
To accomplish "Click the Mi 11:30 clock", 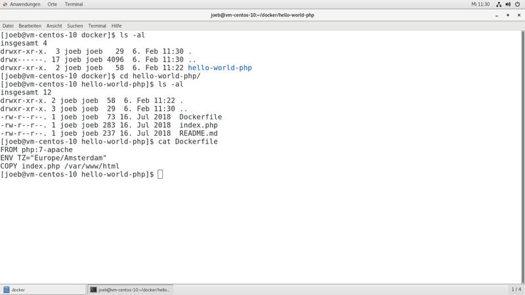I will [x=480, y=4].
